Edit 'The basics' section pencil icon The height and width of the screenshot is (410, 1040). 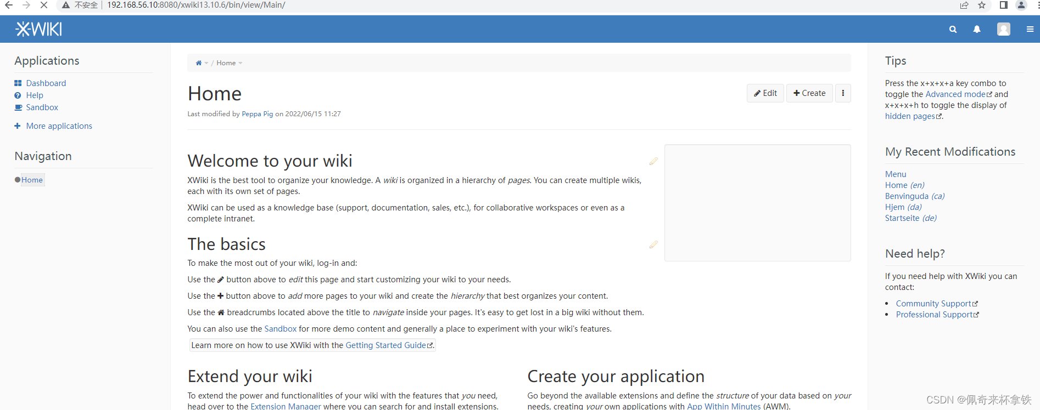click(653, 244)
